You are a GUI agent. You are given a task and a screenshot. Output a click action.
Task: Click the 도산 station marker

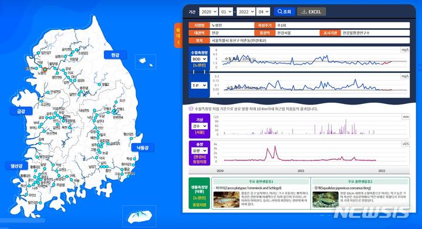[x=116, y=102]
